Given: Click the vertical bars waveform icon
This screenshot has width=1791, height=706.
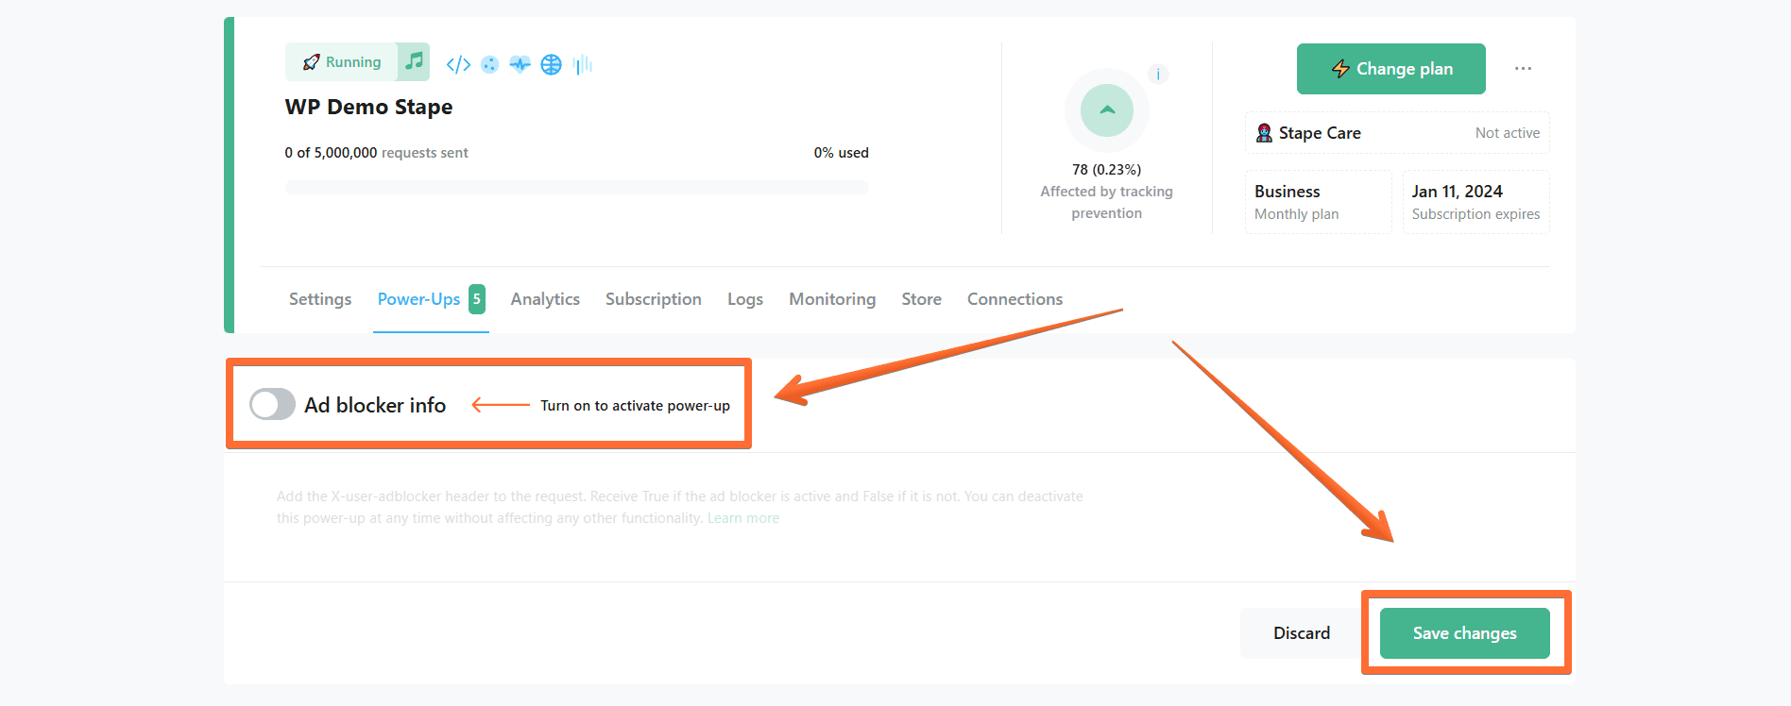Looking at the screenshot, I should pyautogui.click(x=583, y=64).
